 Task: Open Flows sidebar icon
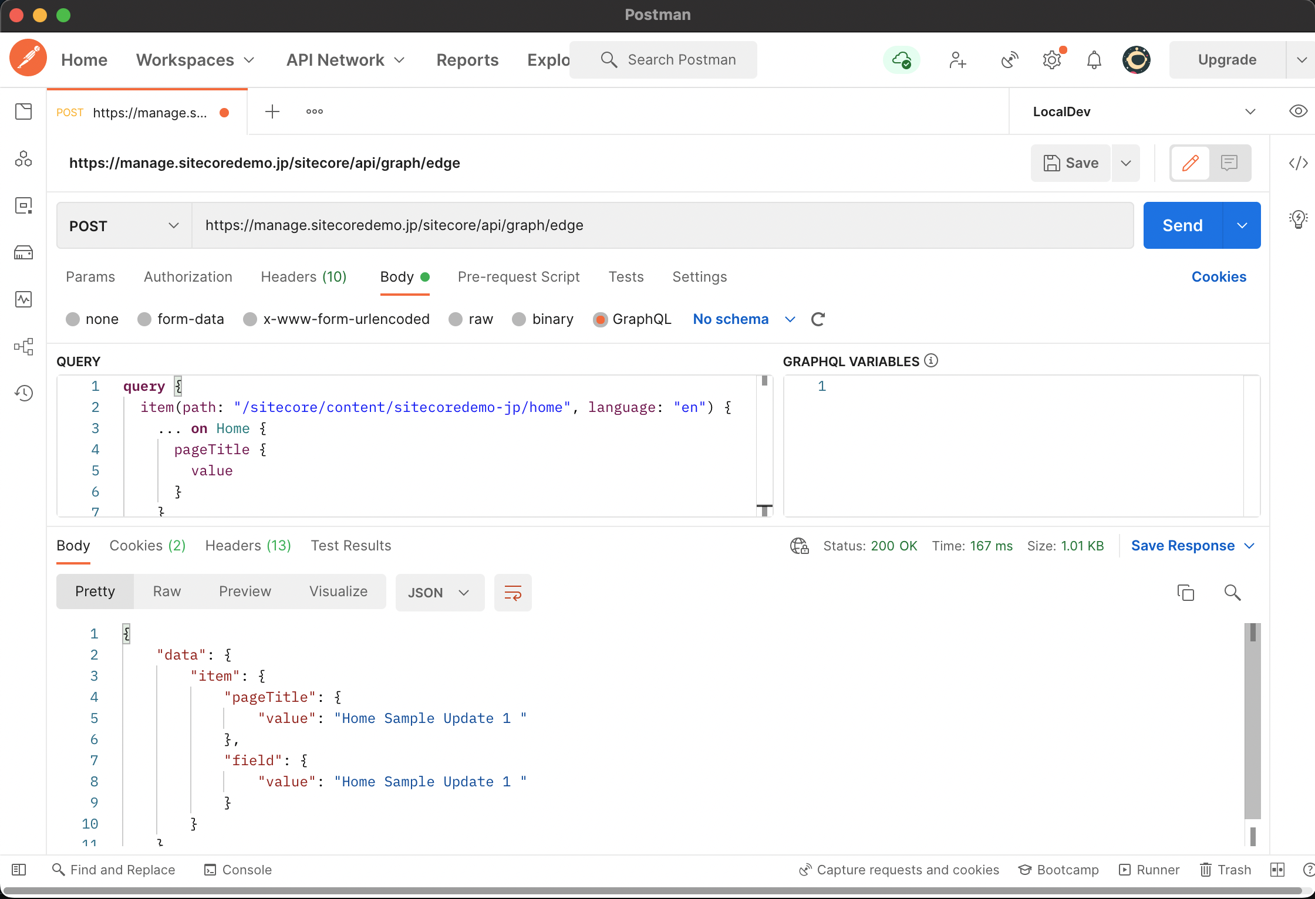tap(23, 346)
